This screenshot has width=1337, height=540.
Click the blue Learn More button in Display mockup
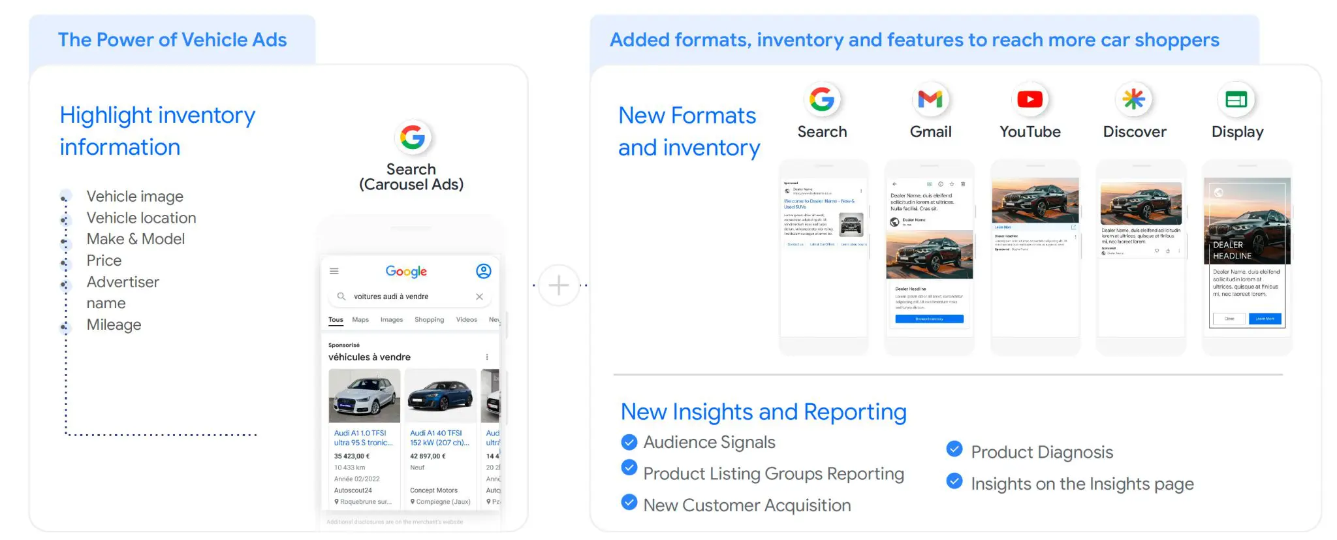coord(1265,319)
